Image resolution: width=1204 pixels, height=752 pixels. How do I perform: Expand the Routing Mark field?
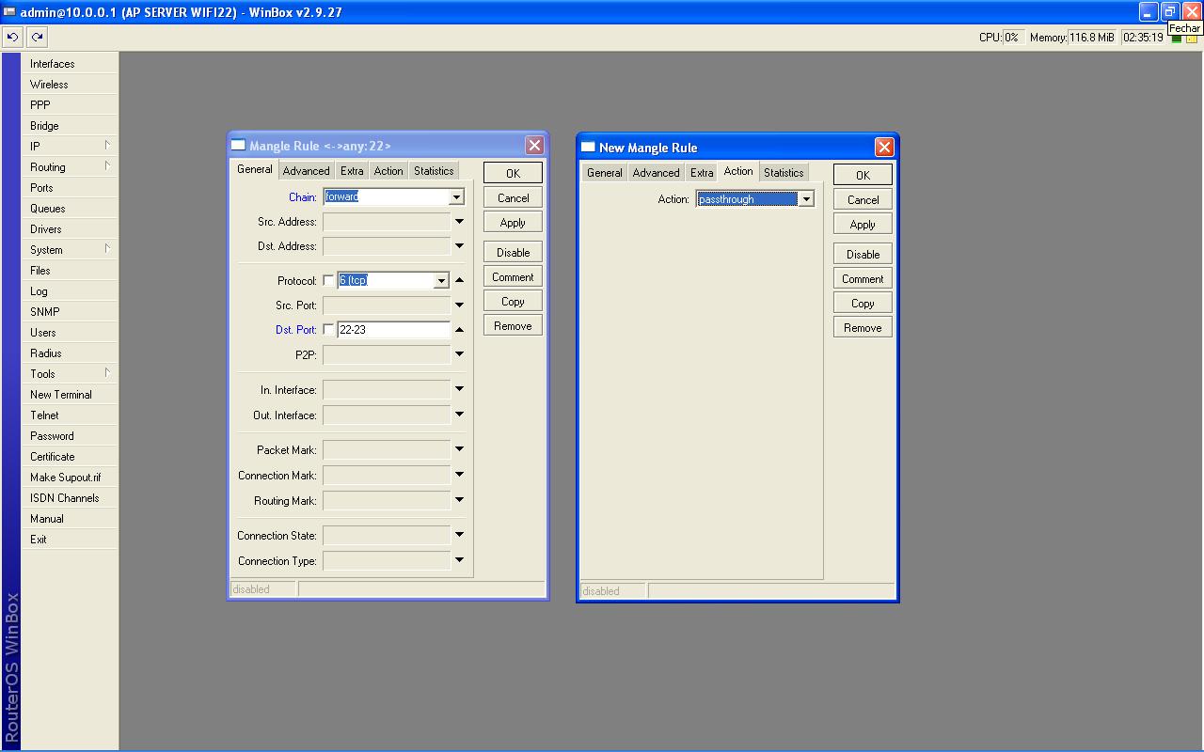point(459,500)
